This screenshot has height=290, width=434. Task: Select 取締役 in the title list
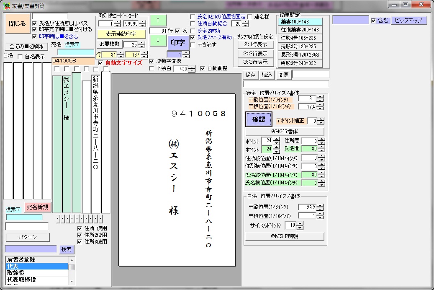click(x=36, y=273)
